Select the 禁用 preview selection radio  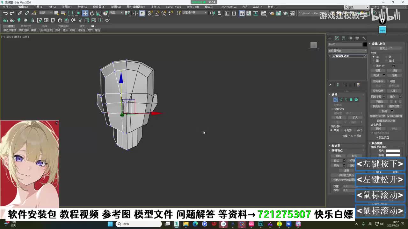tap(331, 130)
